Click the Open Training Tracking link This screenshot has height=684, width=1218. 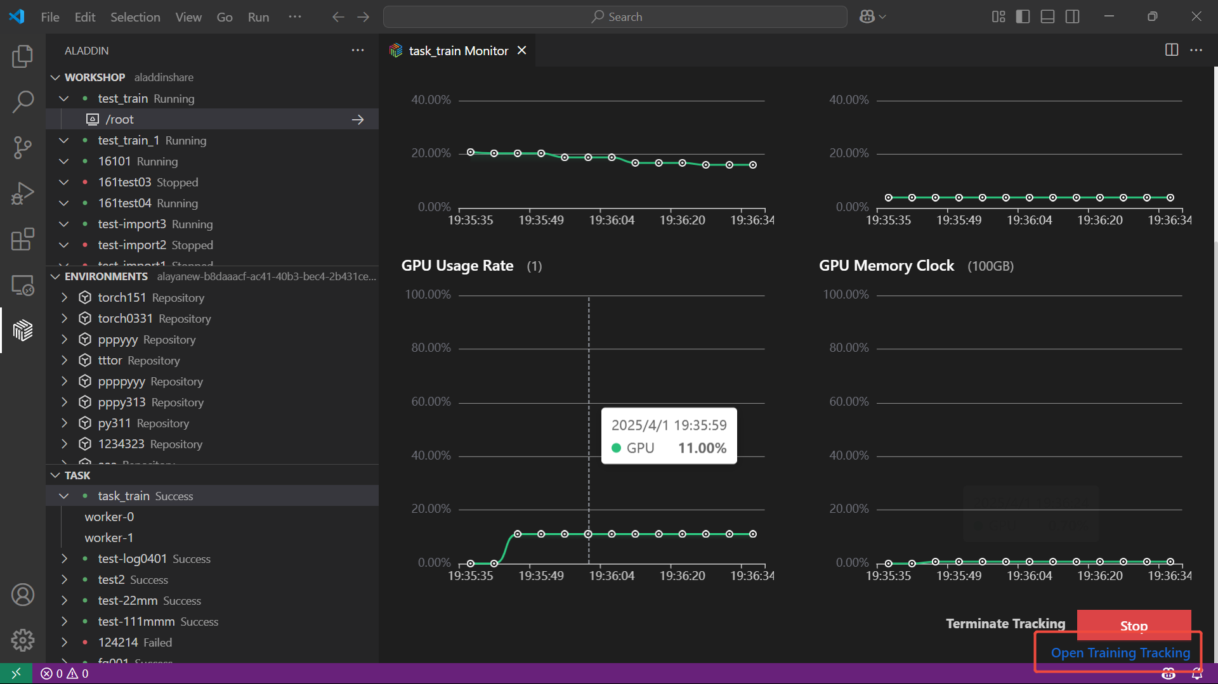(1120, 652)
